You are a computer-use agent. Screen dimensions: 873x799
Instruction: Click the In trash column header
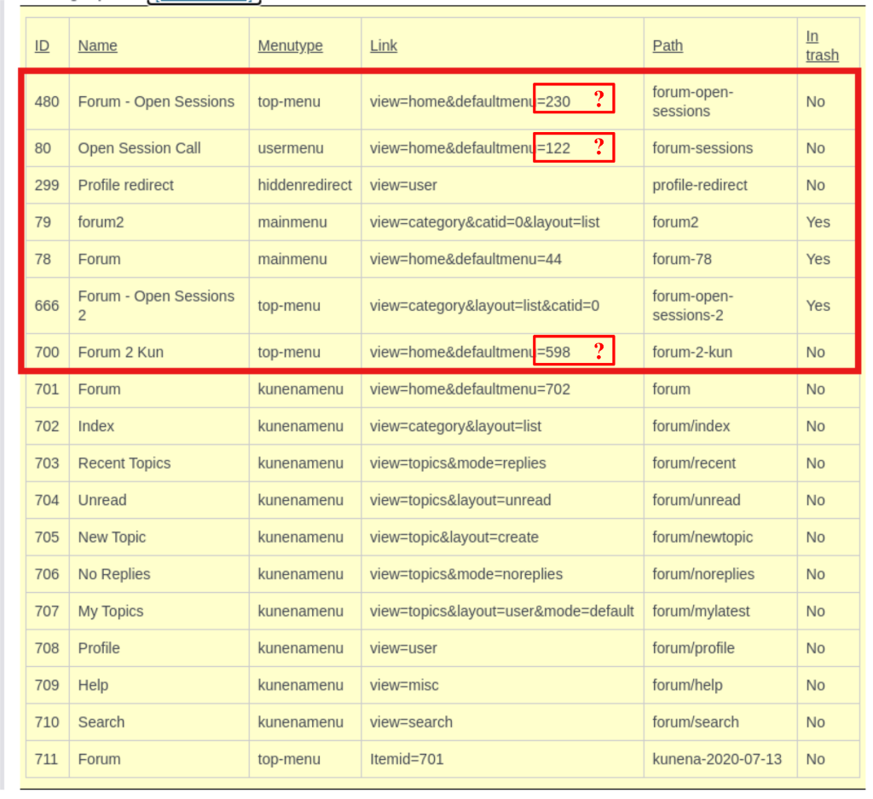coord(822,46)
